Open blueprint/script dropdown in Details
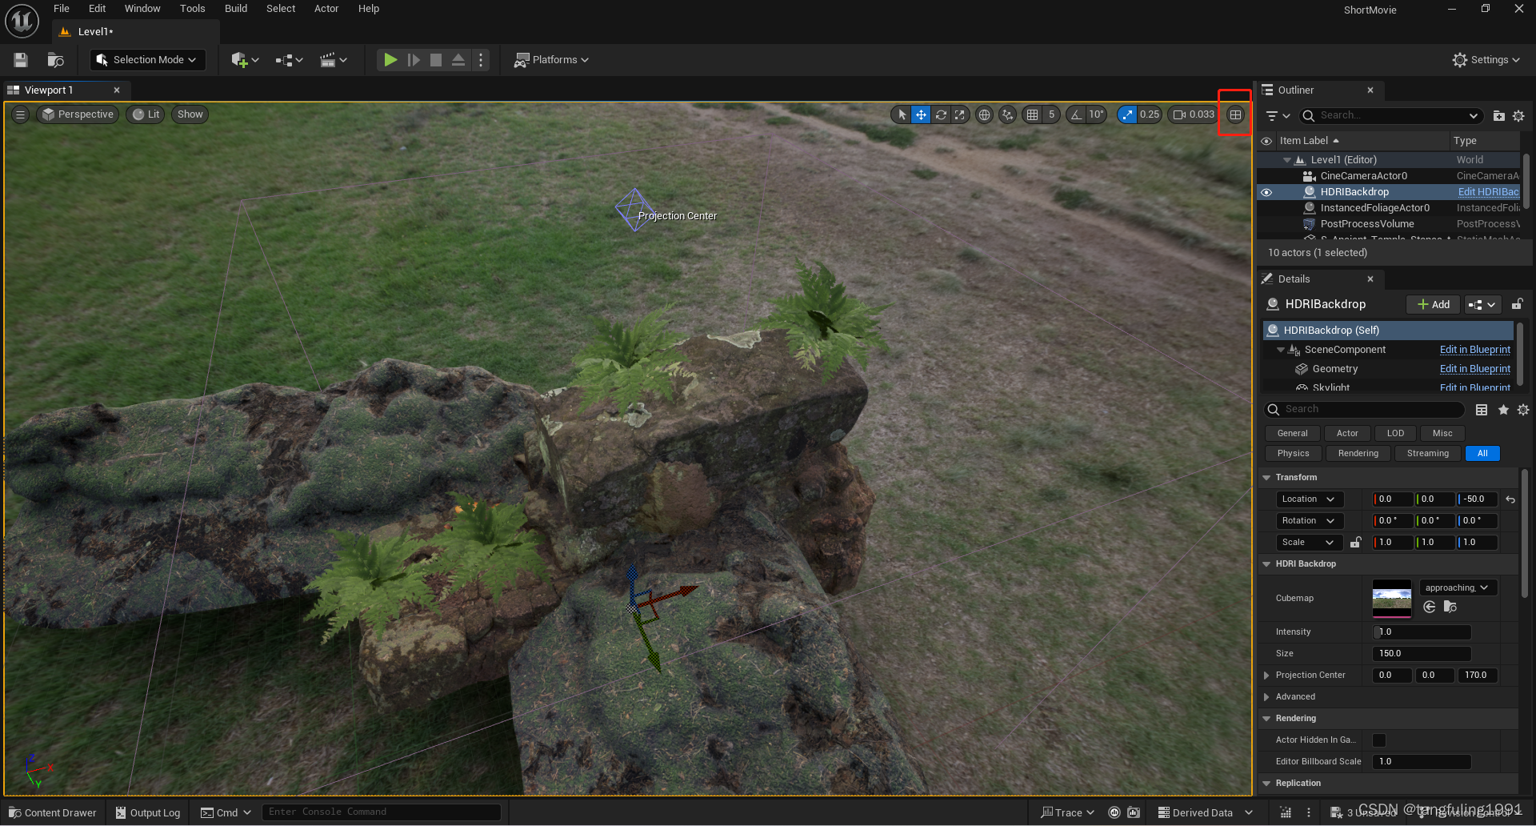Image resolution: width=1536 pixels, height=826 pixels. coord(1482,305)
